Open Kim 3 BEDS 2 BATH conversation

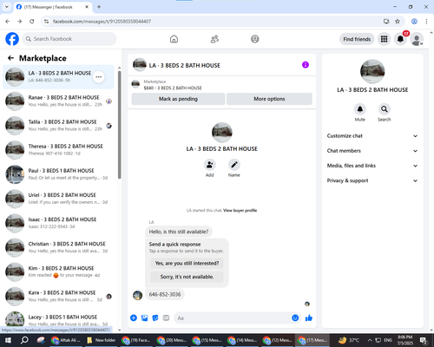pyautogui.click(x=59, y=272)
